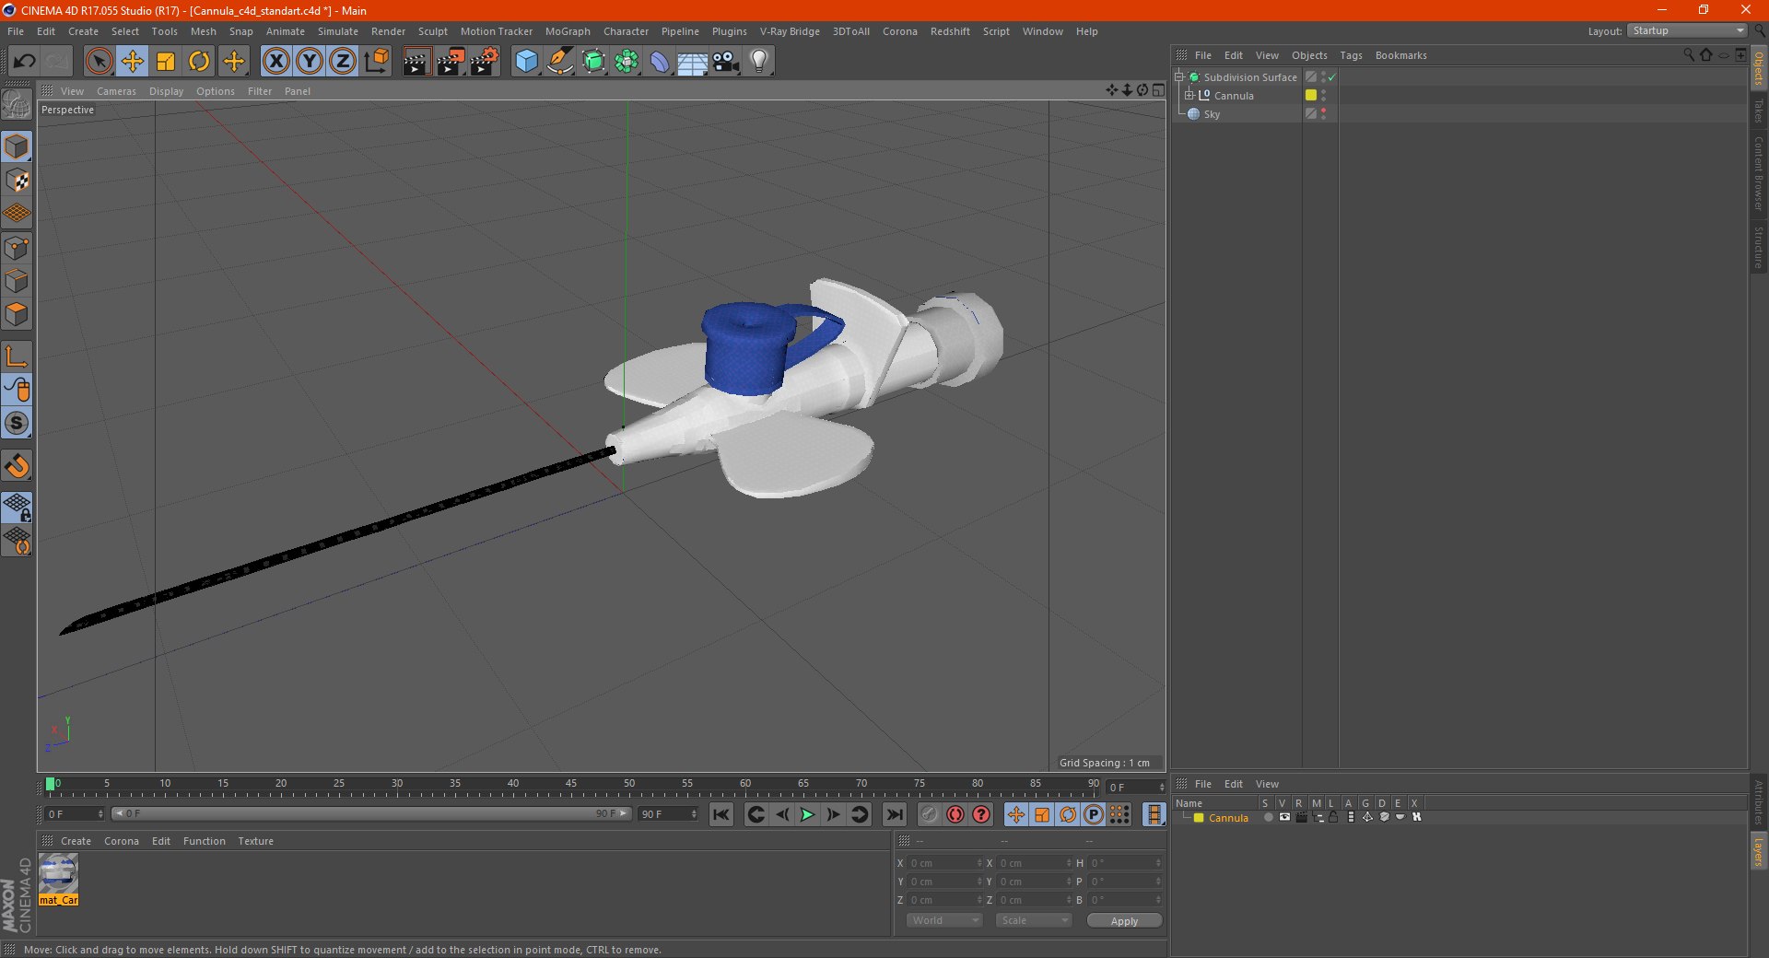
Task: Toggle Autokeying
Action: click(x=955, y=814)
